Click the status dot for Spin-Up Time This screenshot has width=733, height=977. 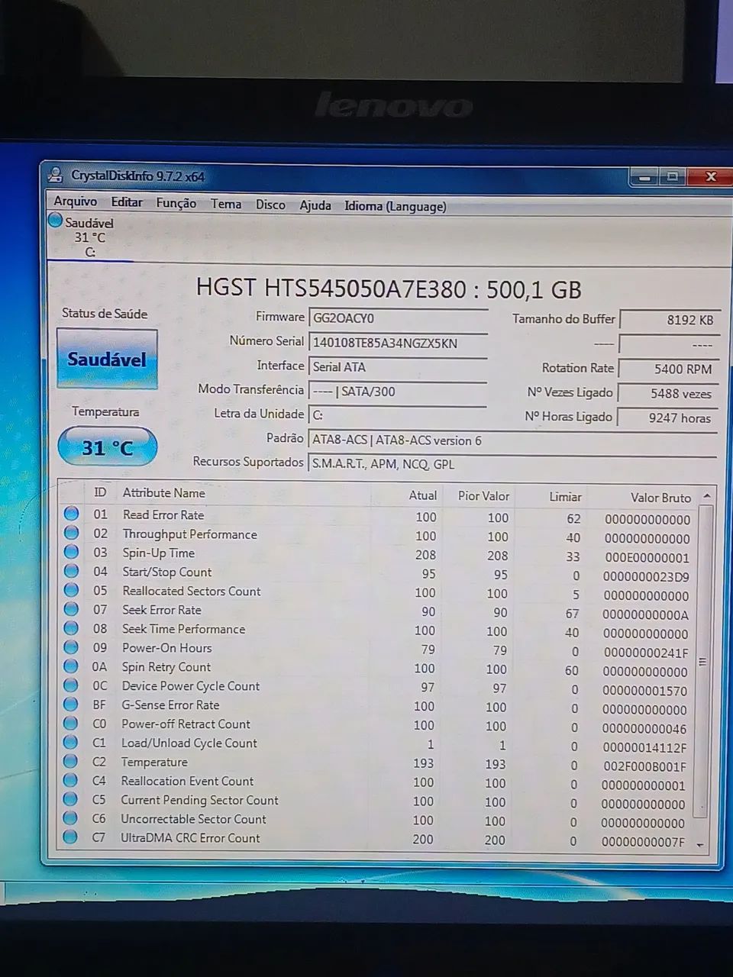coord(72,552)
